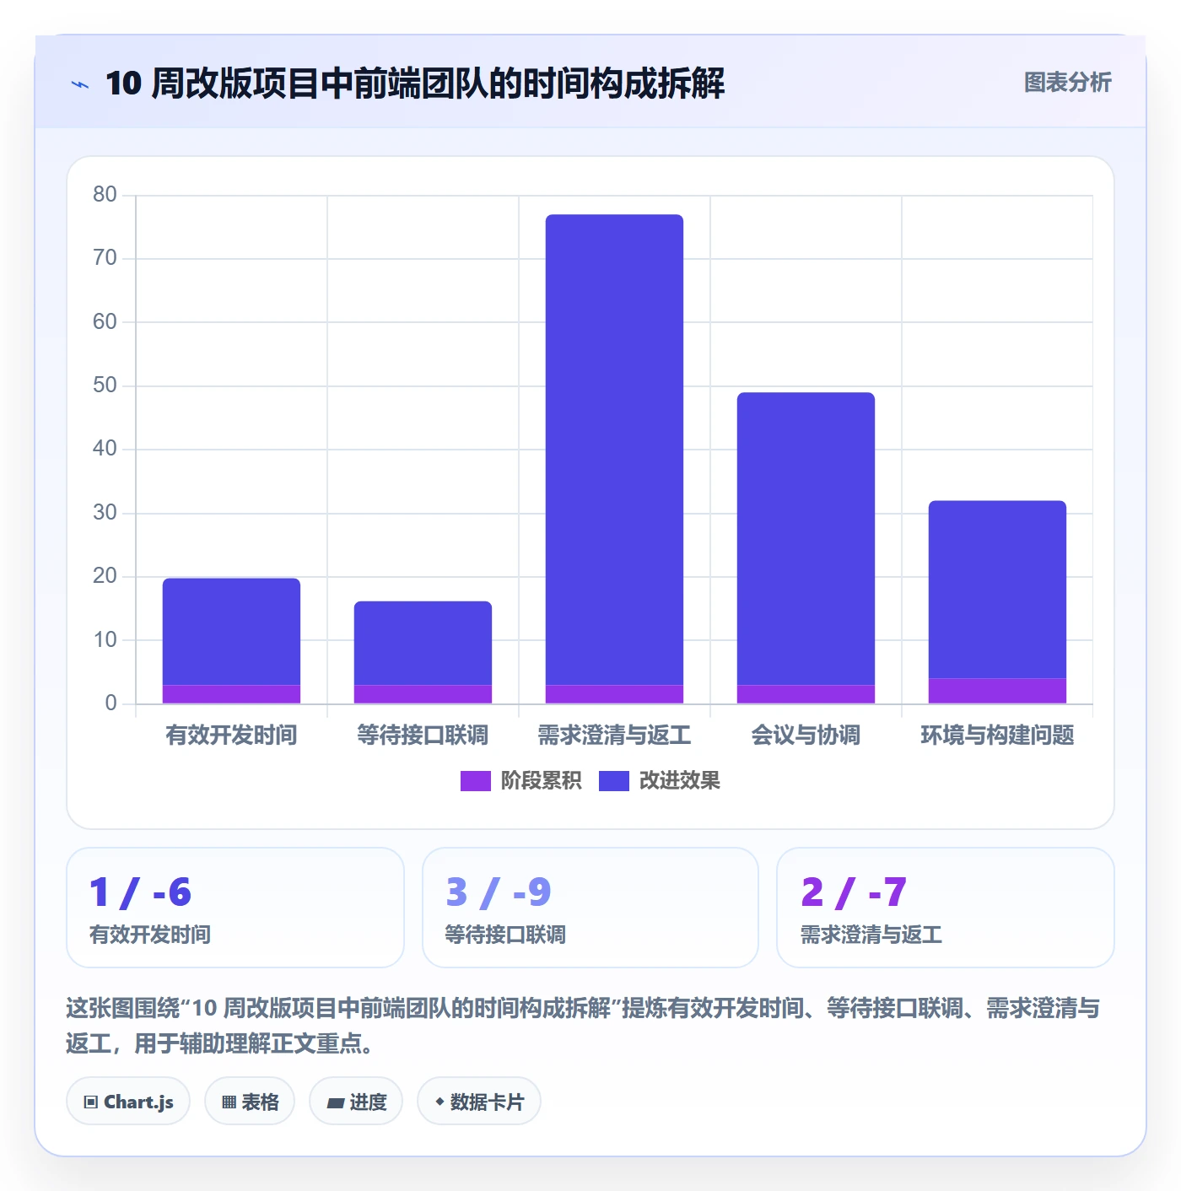Open the 1 / -6 有效开发时间 stat card

(235, 908)
